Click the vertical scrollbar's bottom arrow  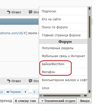pyautogui.click(x=89, y=91)
